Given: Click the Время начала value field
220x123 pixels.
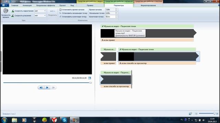Looking at the screenshot, I should point(110,10).
